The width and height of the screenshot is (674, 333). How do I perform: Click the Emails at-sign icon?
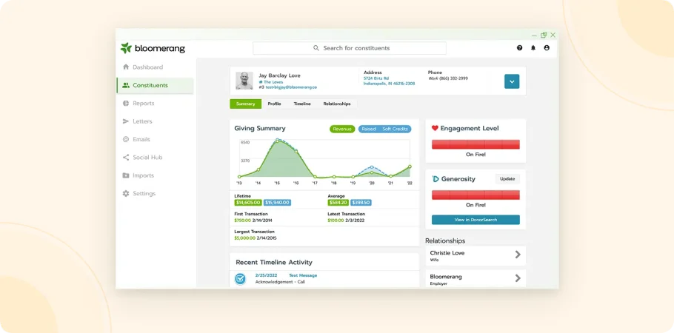pyautogui.click(x=126, y=139)
